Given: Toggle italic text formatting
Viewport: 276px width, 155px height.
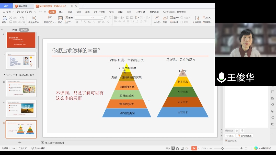Looking at the screenshot, I should click(x=81, y=22).
